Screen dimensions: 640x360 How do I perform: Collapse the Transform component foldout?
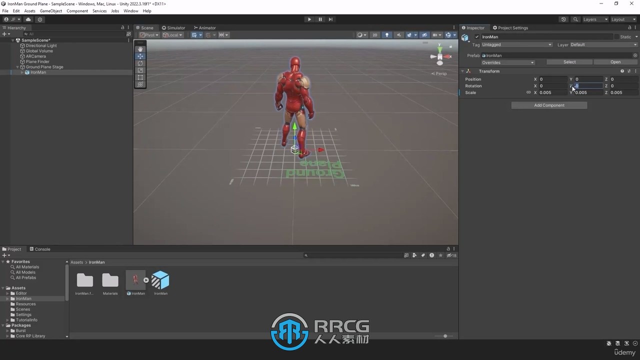click(x=462, y=71)
